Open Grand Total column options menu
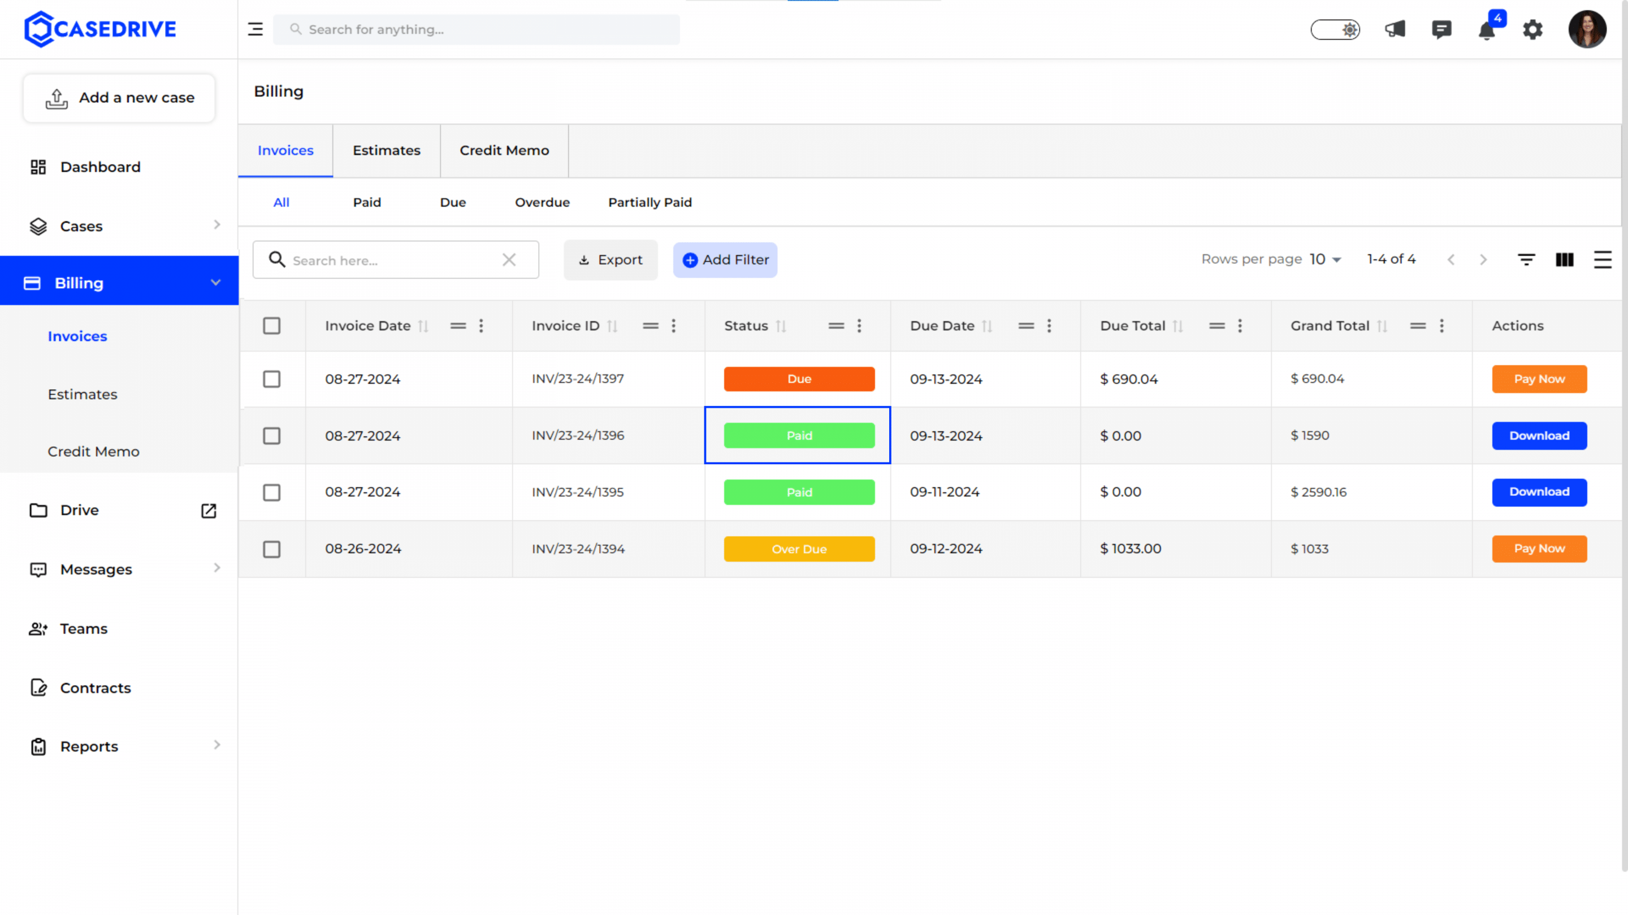1628x915 pixels. click(1441, 326)
